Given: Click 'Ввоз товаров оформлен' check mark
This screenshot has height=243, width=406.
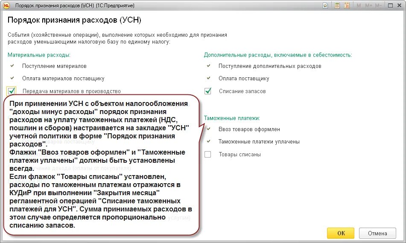Looking at the screenshot, I should tap(208, 129).
